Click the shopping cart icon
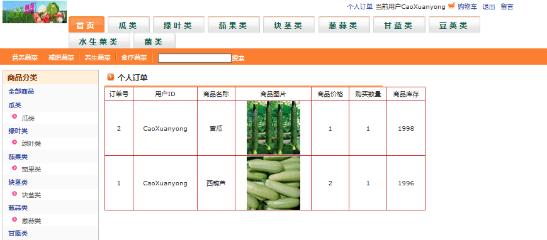Image resolution: width=547 pixels, height=240 pixels. 451,6
